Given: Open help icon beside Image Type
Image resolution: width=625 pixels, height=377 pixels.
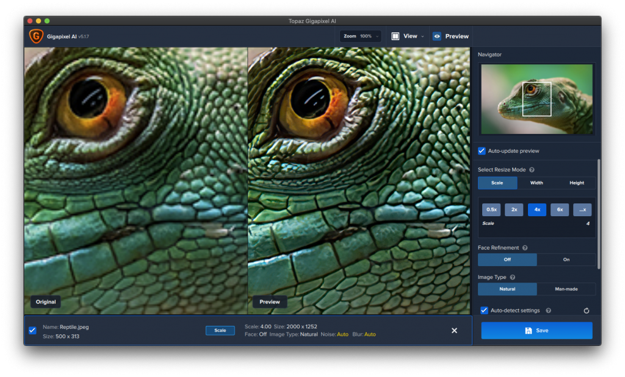Looking at the screenshot, I should point(513,277).
